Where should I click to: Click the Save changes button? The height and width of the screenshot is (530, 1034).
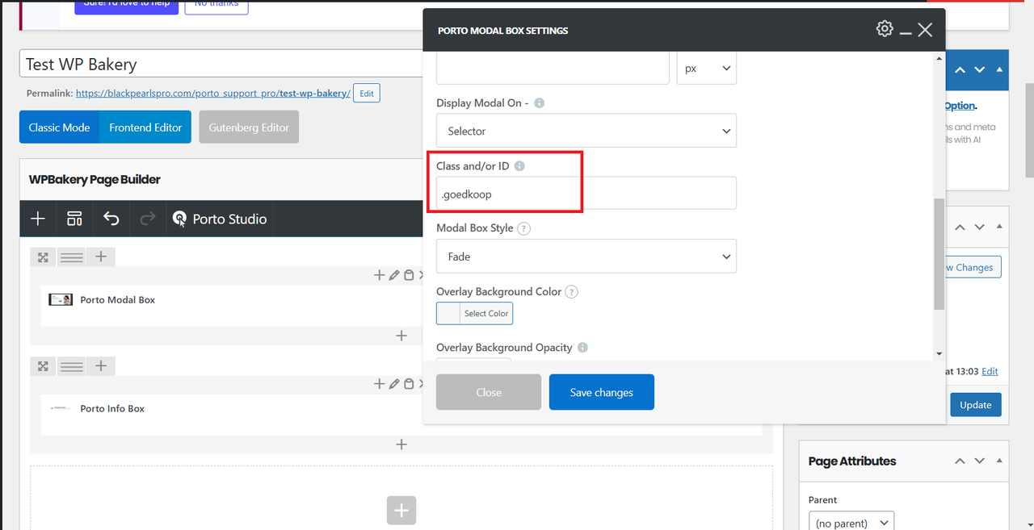(602, 392)
